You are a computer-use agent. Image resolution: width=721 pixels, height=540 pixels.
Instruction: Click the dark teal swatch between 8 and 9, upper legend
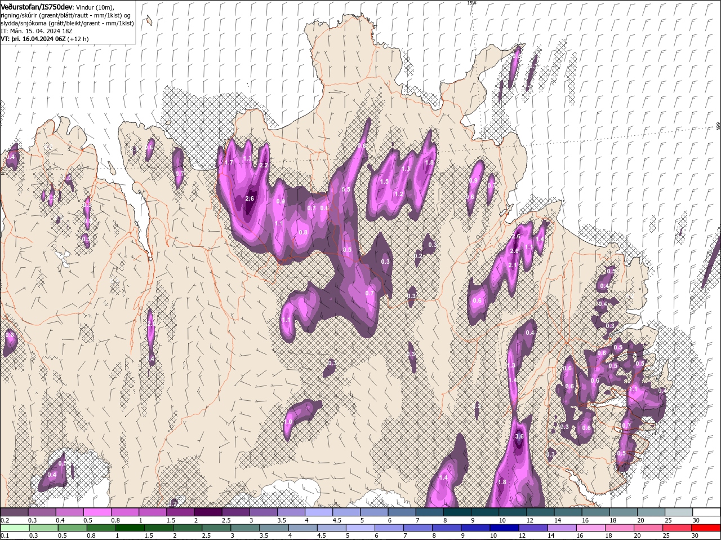point(456,512)
